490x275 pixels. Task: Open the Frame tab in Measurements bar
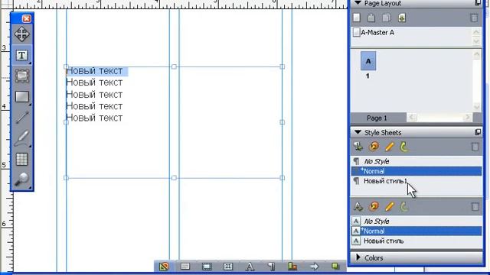(207, 267)
